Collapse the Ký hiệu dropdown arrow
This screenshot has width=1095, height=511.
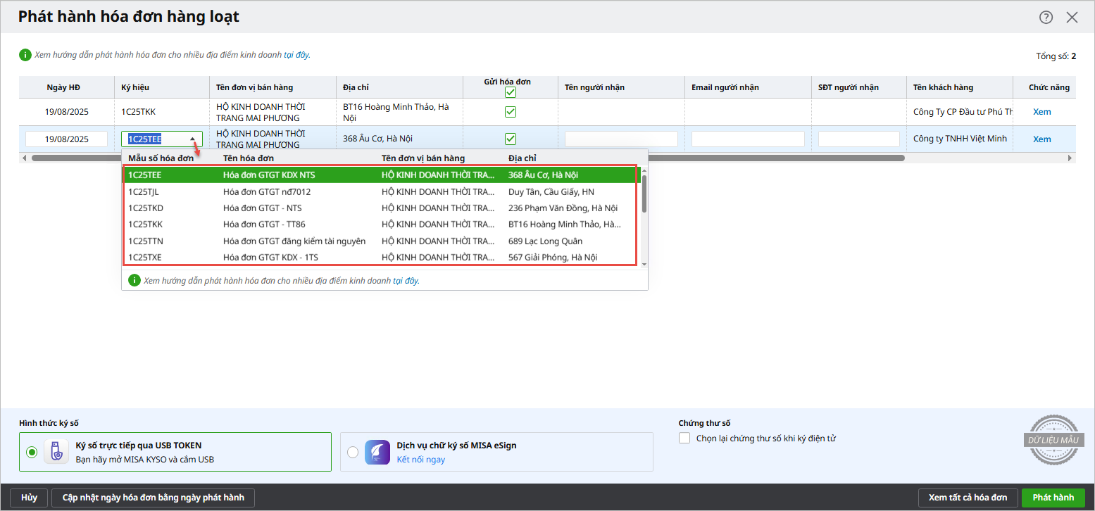pos(192,139)
